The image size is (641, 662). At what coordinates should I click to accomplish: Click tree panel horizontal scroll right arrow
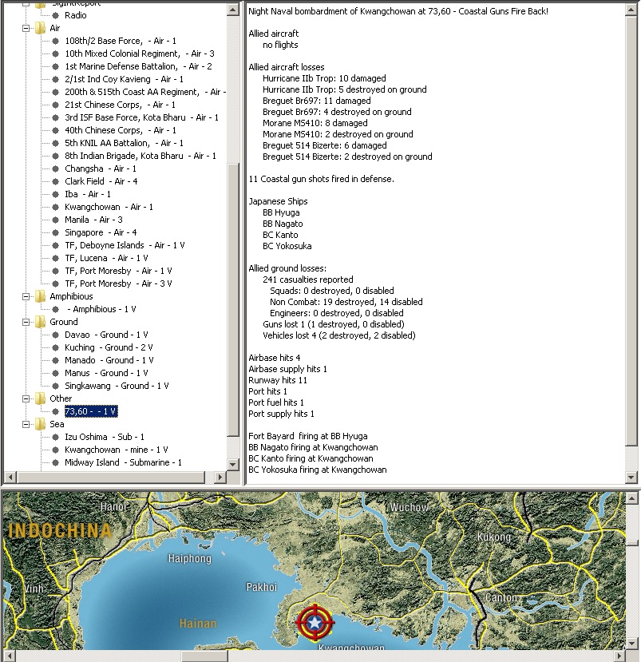pyautogui.click(x=220, y=477)
